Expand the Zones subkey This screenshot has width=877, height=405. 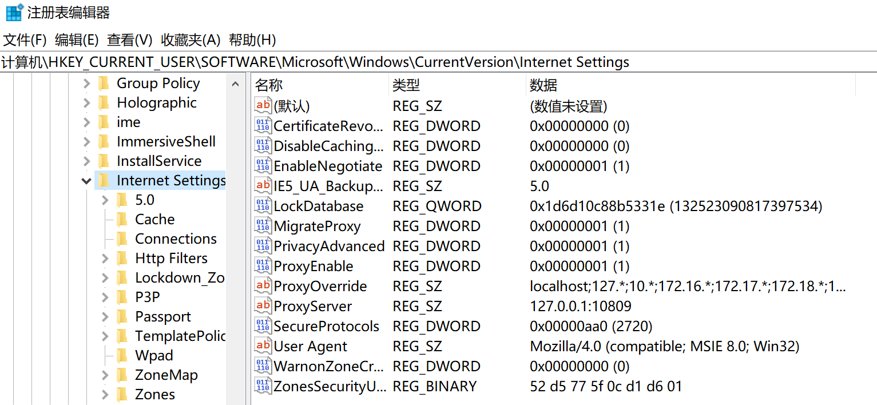(105, 395)
